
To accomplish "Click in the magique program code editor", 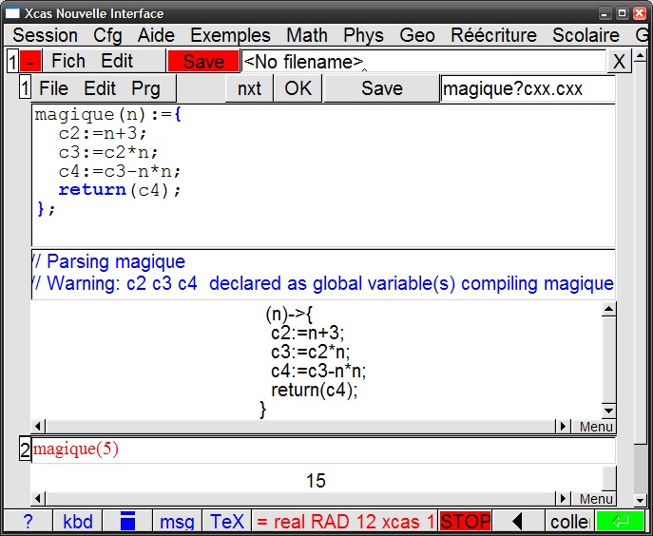I will click(x=323, y=175).
